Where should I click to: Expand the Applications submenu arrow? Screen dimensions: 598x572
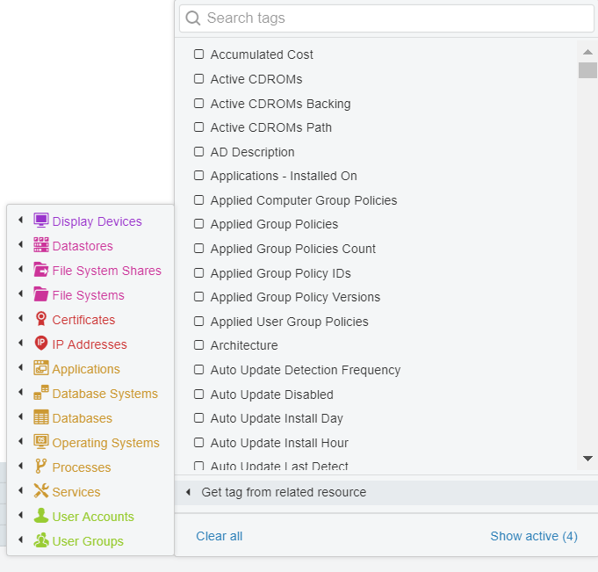20,368
